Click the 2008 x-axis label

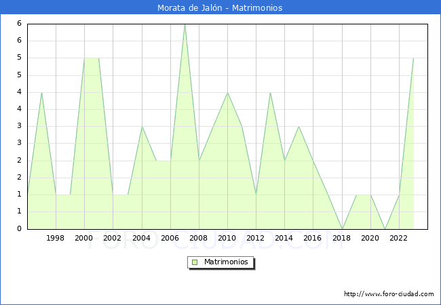click(198, 238)
